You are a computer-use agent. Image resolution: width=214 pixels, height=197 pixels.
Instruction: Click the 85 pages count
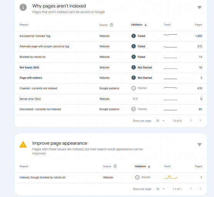(201, 109)
